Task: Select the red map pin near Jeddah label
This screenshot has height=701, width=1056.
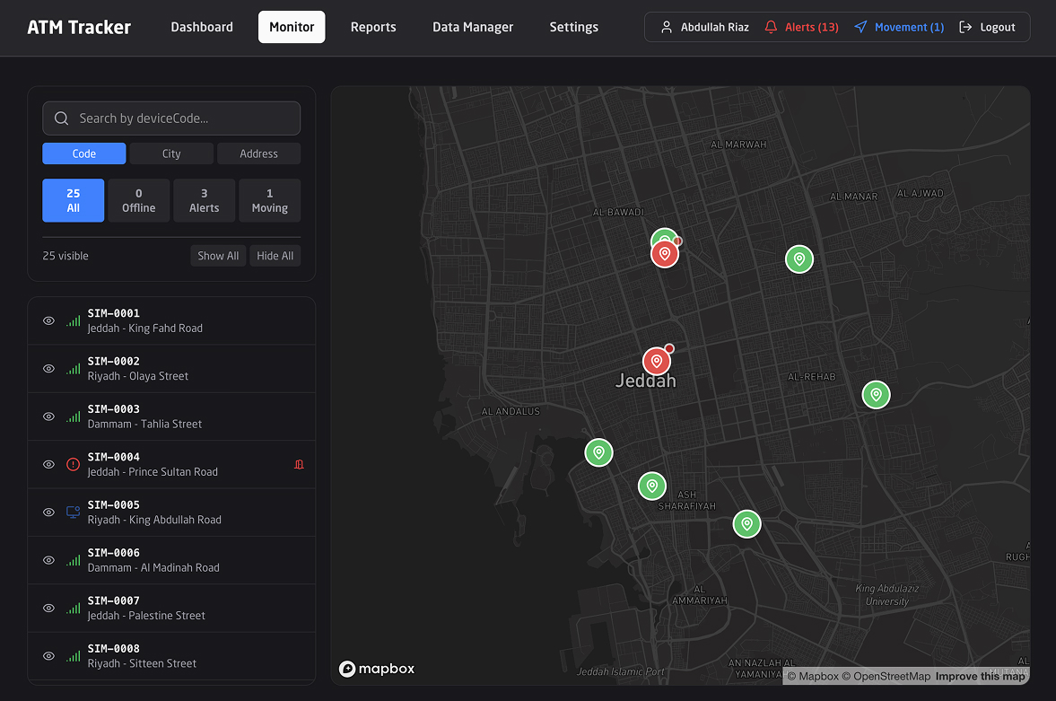Action: (657, 362)
